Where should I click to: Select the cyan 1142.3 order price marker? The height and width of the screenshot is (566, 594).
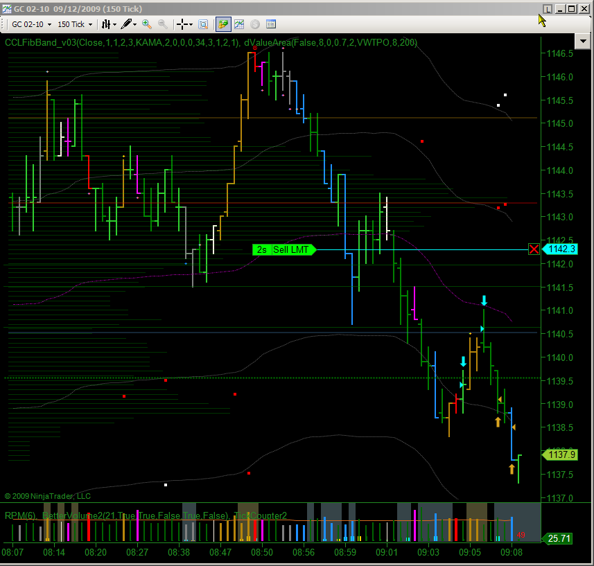560,249
